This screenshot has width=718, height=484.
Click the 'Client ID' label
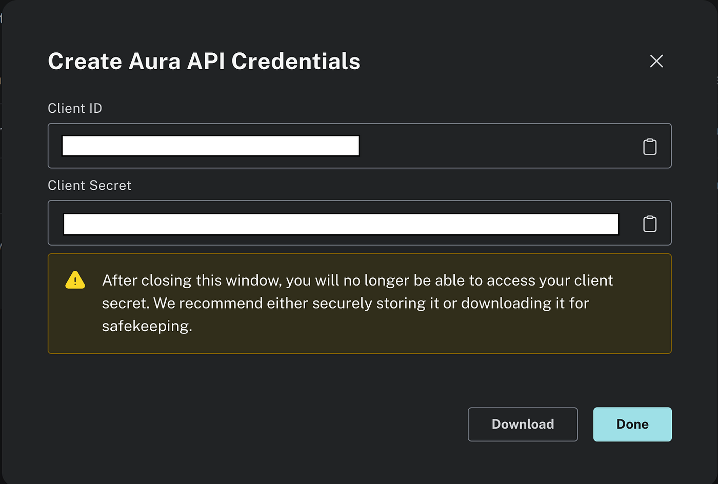75,108
